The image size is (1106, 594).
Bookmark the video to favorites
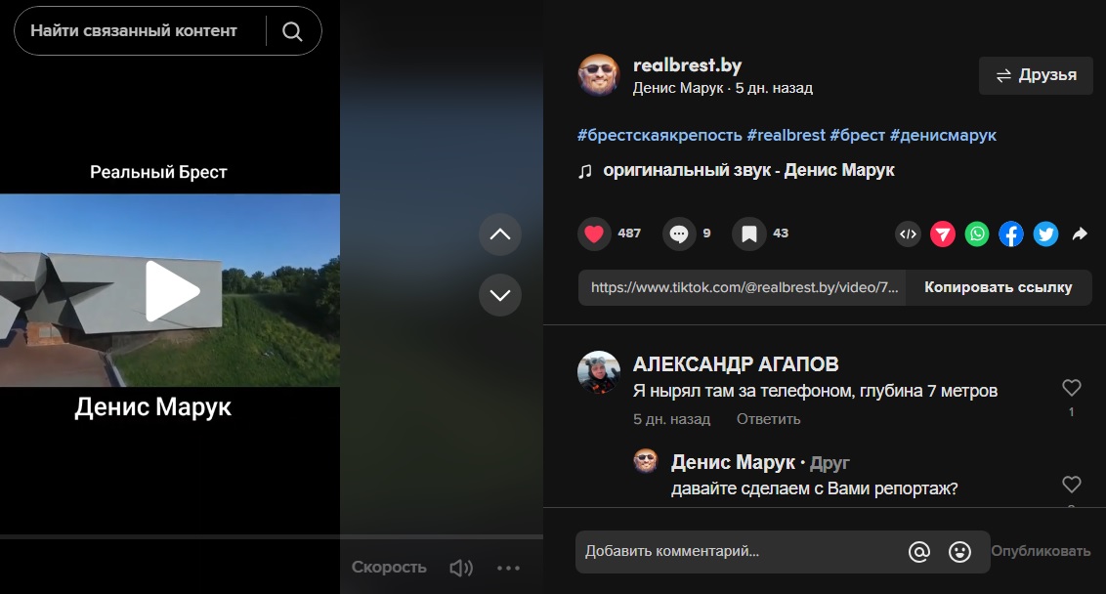point(748,234)
